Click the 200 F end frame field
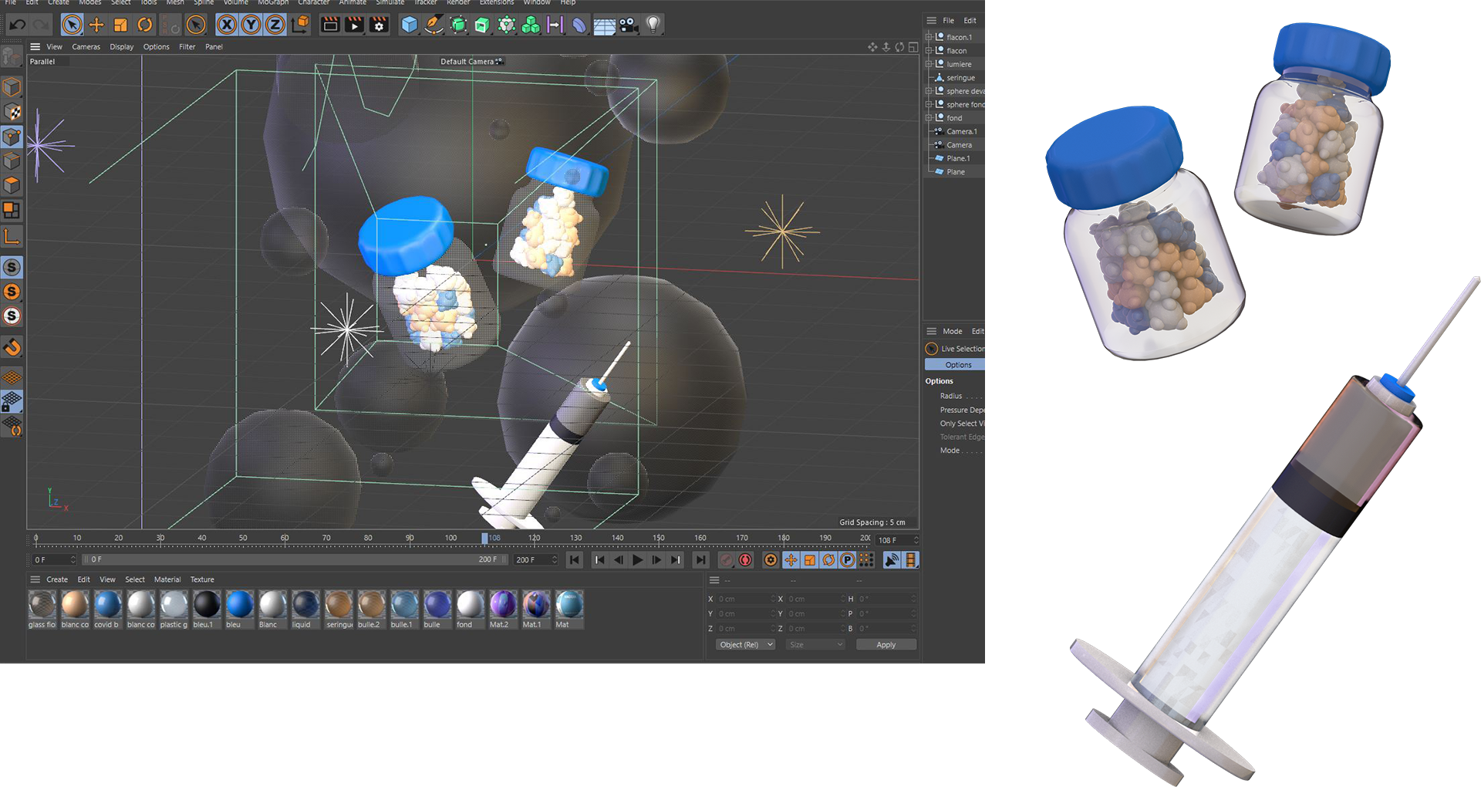Screen dimensions: 1481x787 (x=535, y=560)
